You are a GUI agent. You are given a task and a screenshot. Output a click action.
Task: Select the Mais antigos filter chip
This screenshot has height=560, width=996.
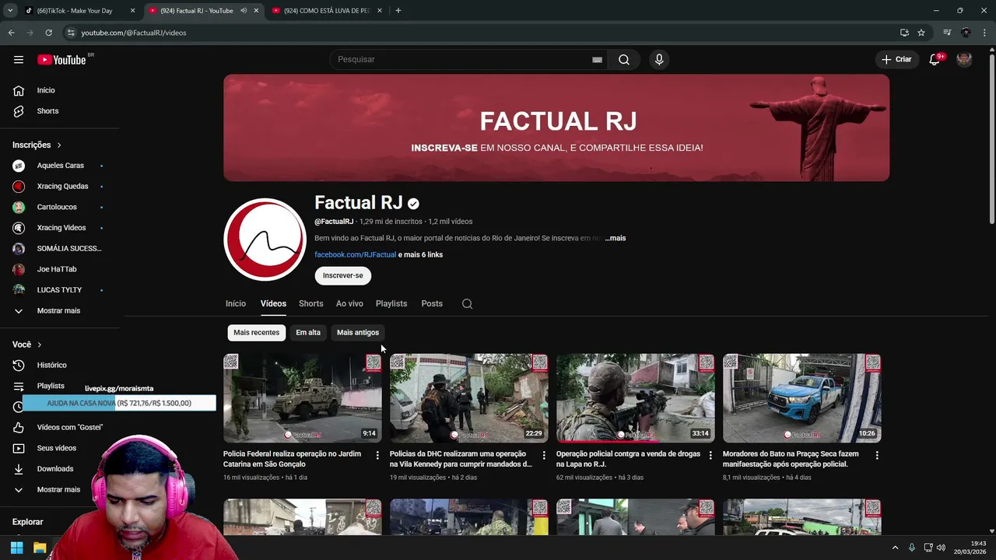point(358,332)
